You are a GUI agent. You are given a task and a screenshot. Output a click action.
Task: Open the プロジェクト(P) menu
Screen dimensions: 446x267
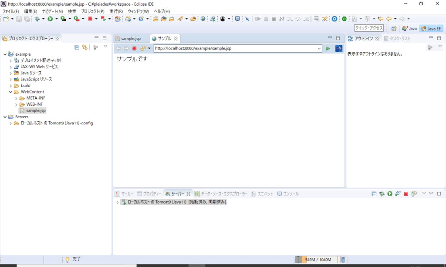(92, 11)
